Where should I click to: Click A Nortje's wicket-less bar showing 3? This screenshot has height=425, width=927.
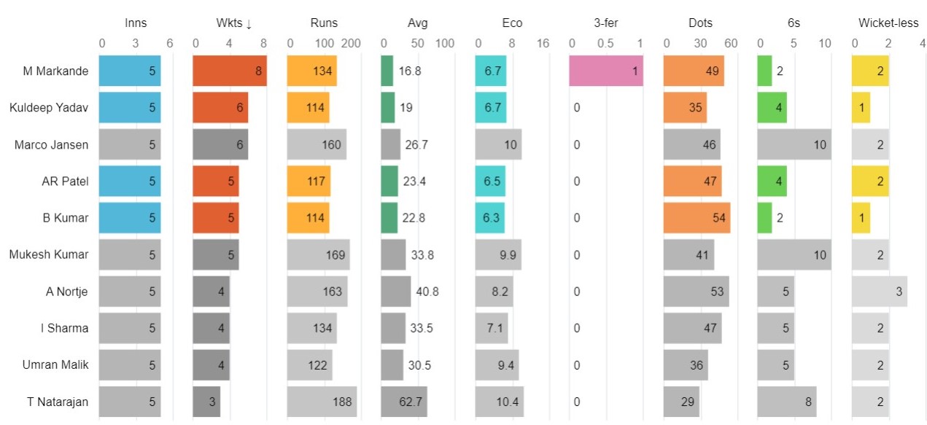point(880,292)
